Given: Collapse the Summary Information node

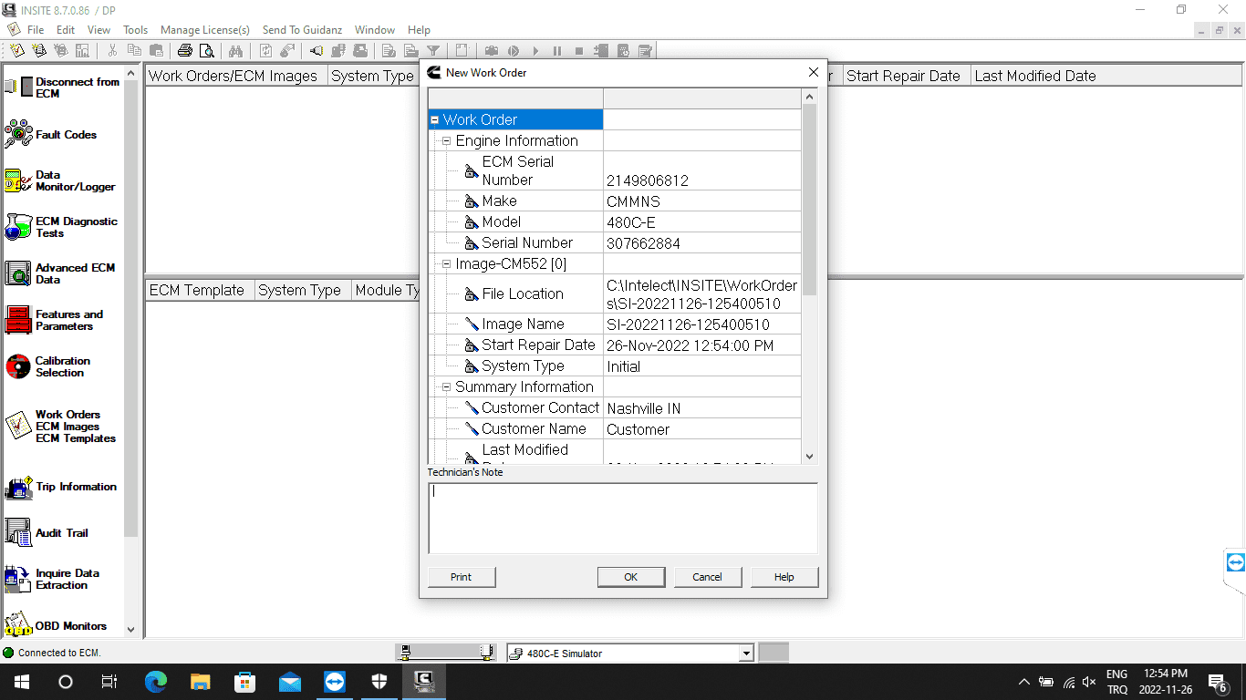Looking at the screenshot, I should [446, 387].
